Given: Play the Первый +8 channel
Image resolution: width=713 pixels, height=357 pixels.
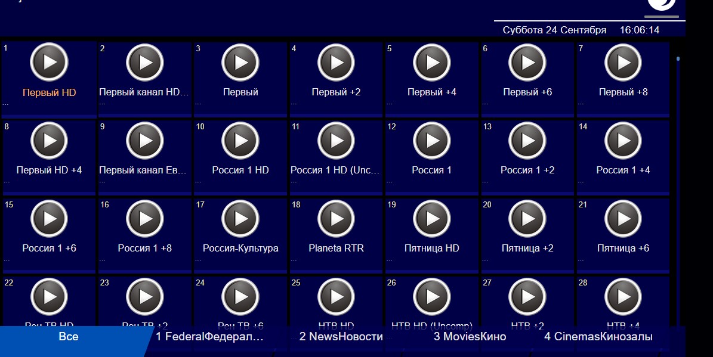Looking at the screenshot, I should (624, 62).
